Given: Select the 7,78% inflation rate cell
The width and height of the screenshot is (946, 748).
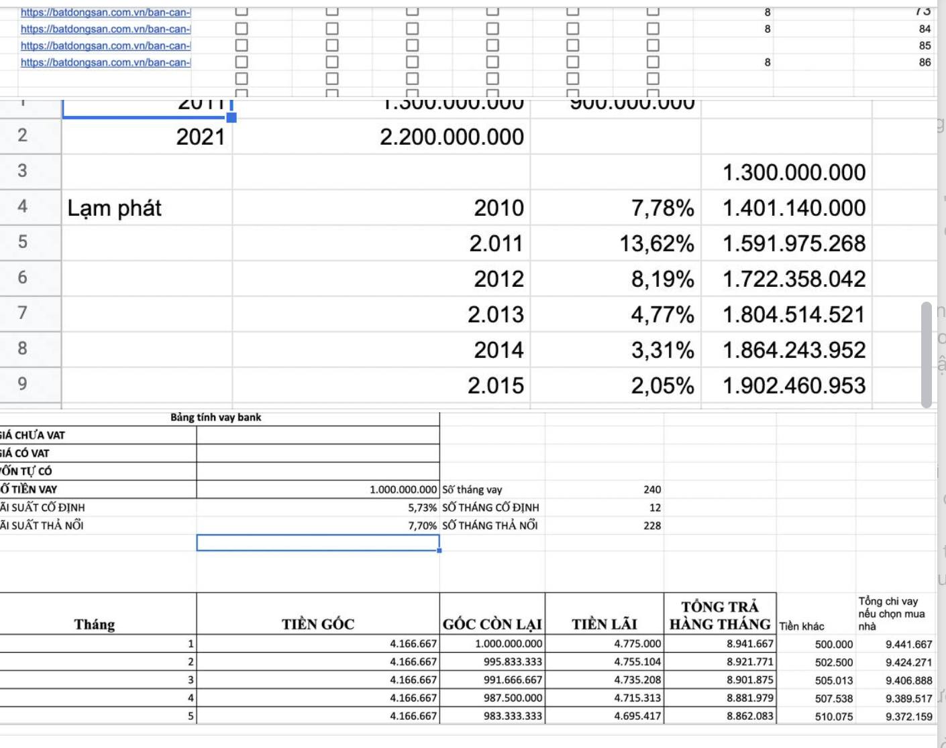Looking at the screenshot, I should (x=615, y=208).
